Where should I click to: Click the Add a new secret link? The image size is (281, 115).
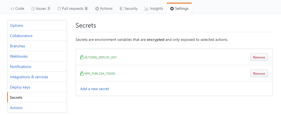click(95, 89)
